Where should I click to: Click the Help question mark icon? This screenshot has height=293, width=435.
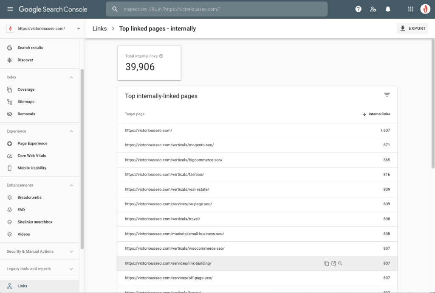coord(359,9)
